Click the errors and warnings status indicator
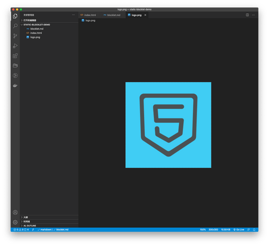 pos(21,230)
